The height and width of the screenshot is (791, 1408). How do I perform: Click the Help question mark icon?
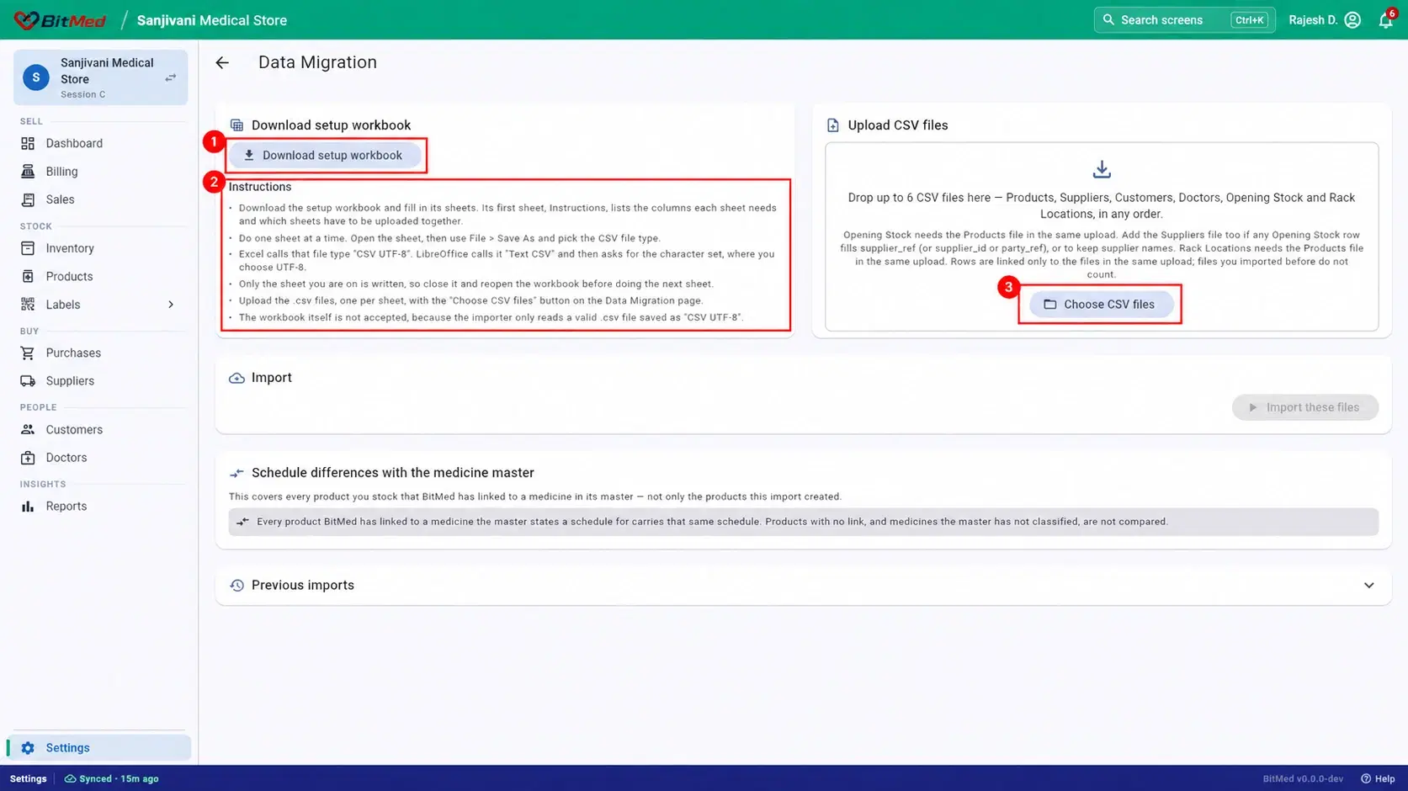[1366, 778]
